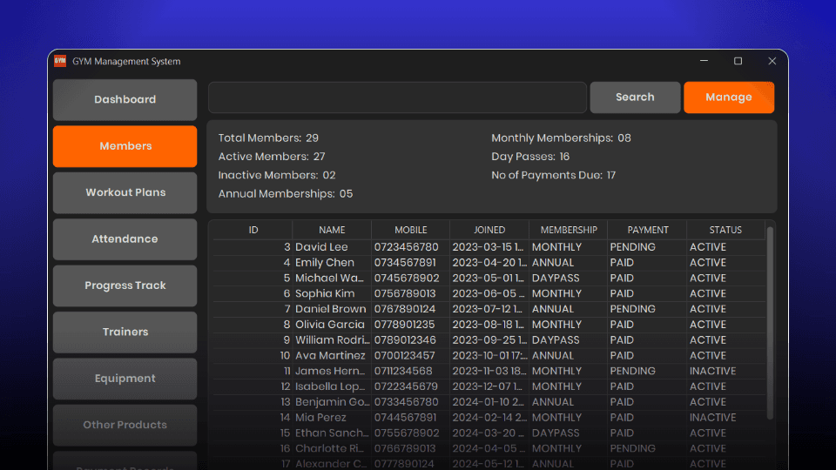Select the Members sidebar item
This screenshot has width=836, height=470.
125,146
